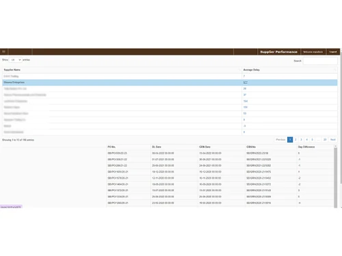Open the average delay link 53

click(245, 113)
